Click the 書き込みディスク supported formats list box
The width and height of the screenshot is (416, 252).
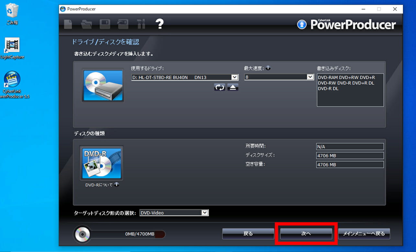coord(350,90)
